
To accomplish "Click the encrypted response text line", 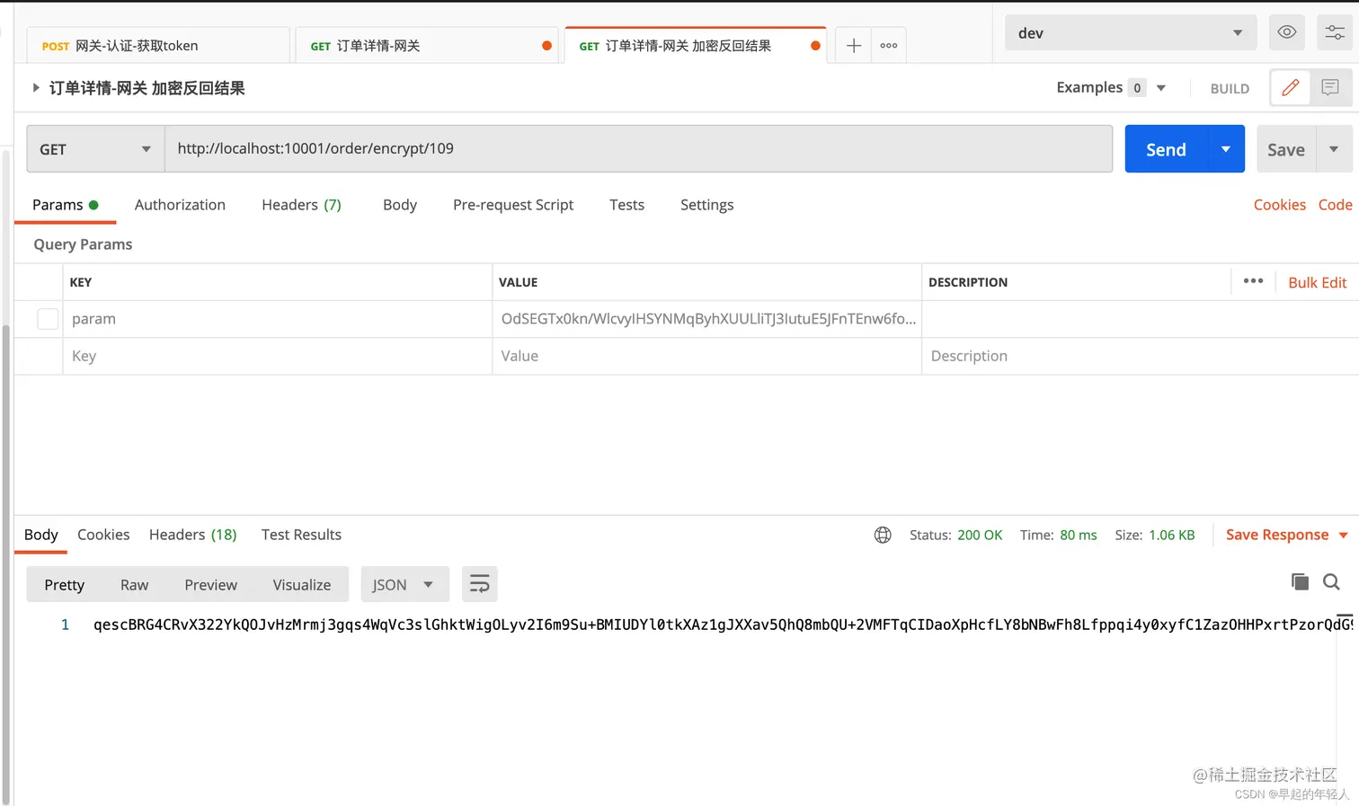I will (x=722, y=624).
